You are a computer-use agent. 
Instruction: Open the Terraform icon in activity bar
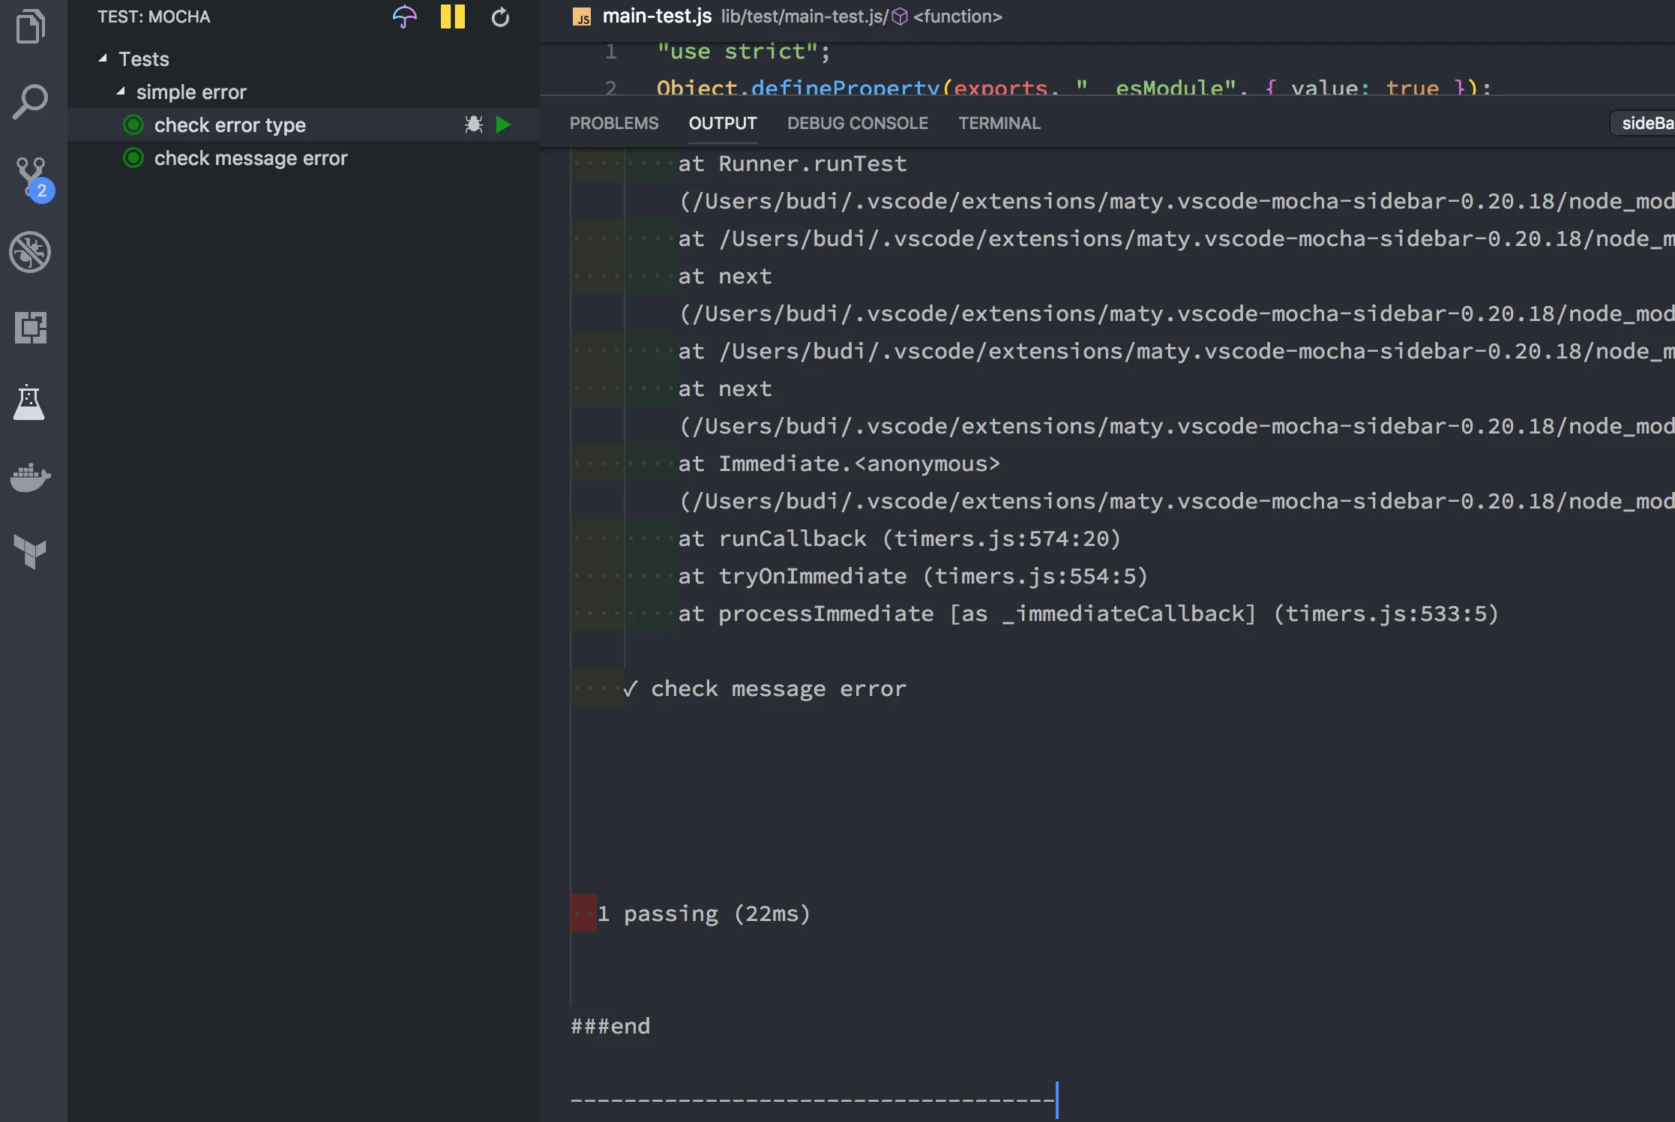click(30, 552)
